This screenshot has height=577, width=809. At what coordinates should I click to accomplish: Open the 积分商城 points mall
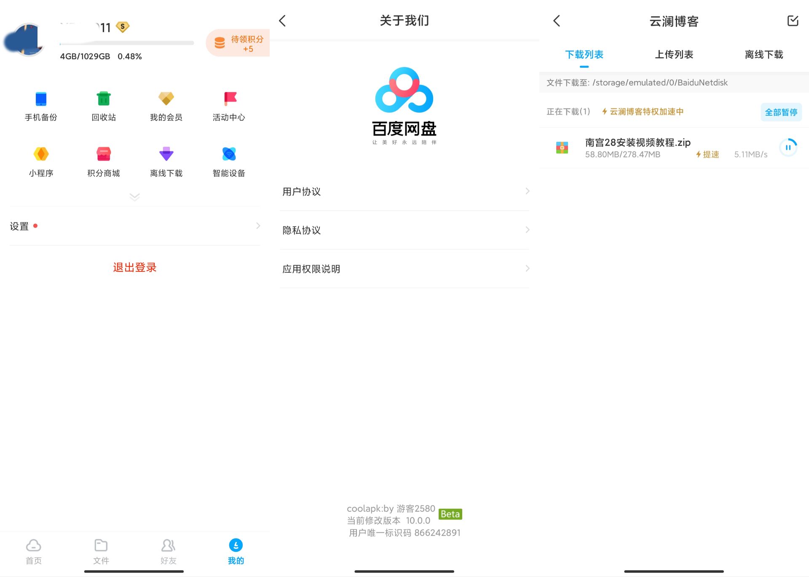click(103, 161)
